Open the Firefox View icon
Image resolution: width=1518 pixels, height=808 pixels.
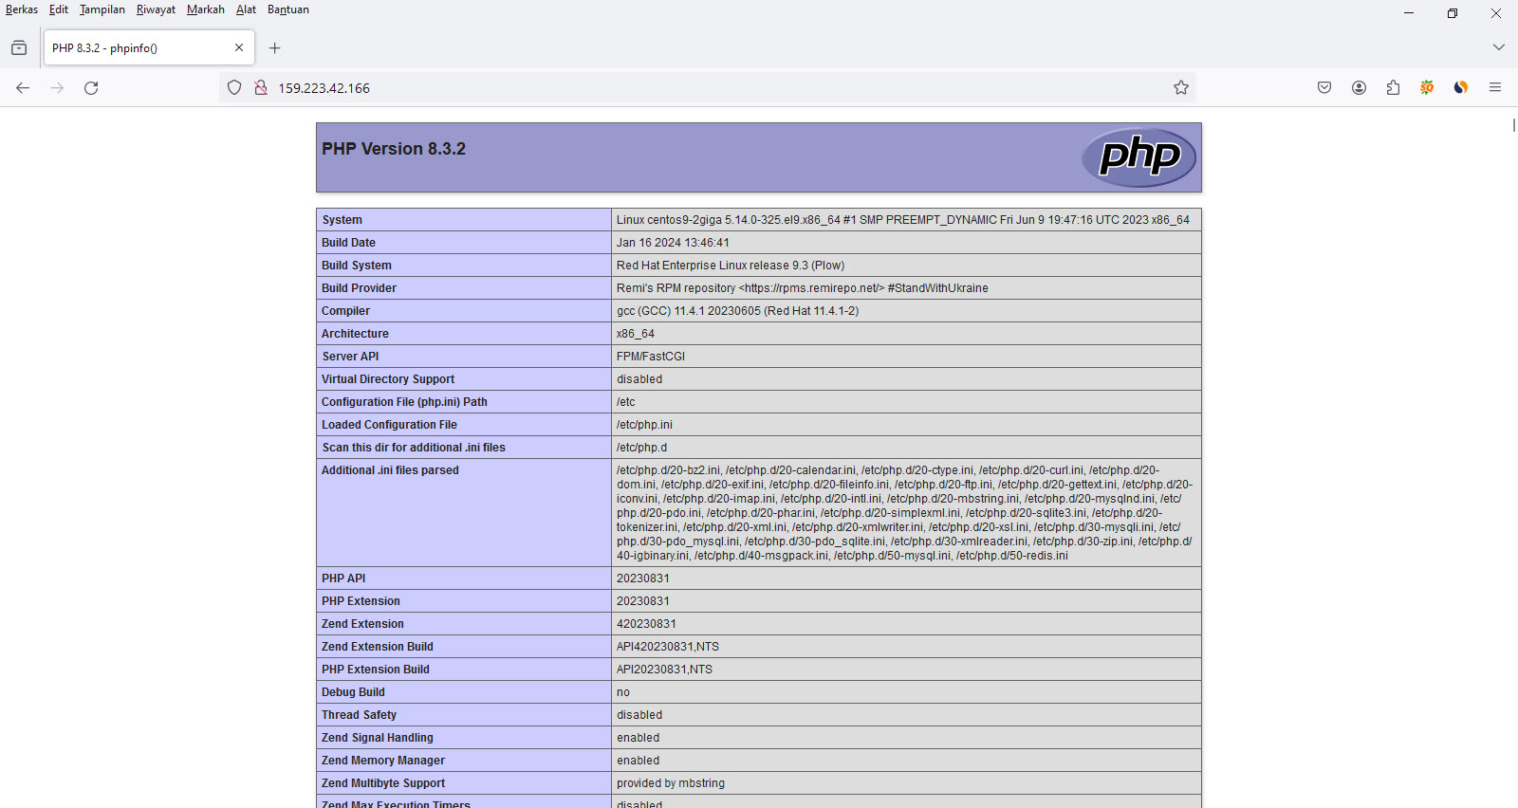(19, 48)
